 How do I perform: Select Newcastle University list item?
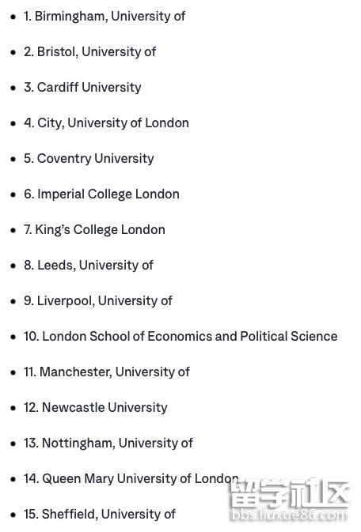(96, 408)
